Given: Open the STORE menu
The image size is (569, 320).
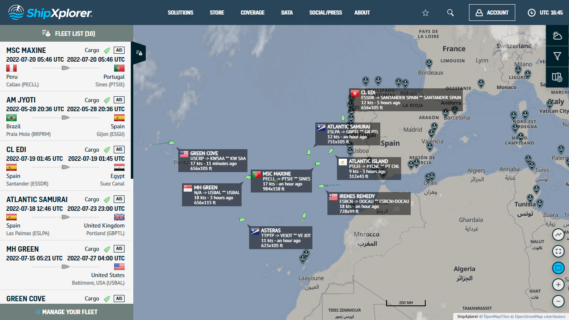Looking at the screenshot, I should (217, 12).
